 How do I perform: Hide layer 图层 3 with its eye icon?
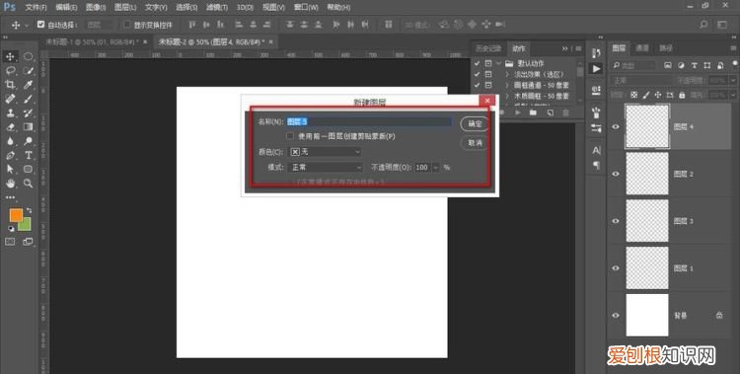point(616,221)
